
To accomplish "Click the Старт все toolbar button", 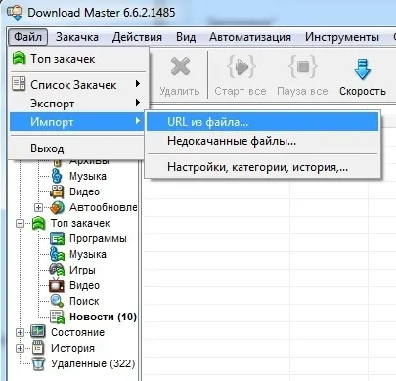I will coord(241,76).
